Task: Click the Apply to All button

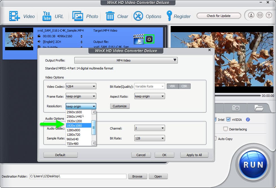Action: coord(194,155)
